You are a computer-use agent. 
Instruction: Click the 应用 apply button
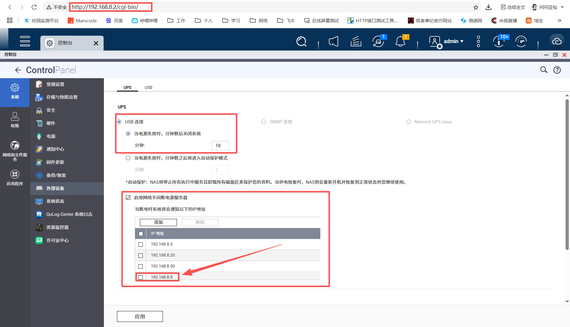point(140,317)
